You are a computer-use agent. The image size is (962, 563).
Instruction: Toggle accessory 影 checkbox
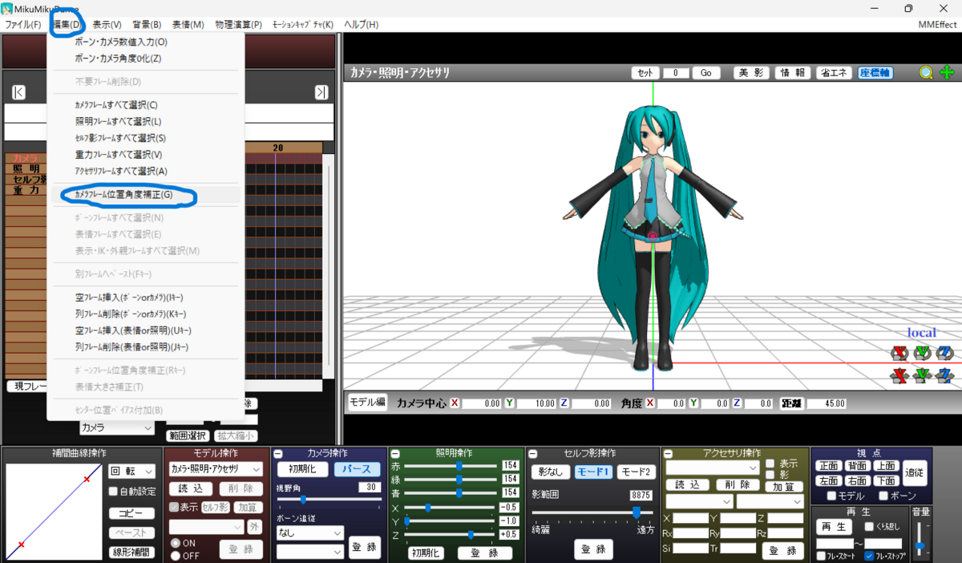pyautogui.click(x=770, y=475)
